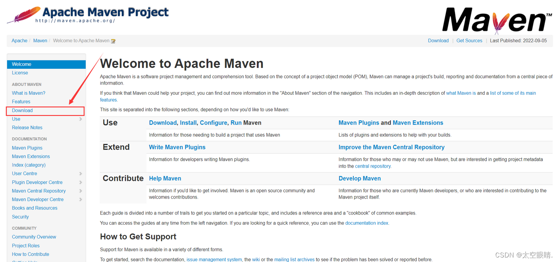558x262 pixels.
Task: Open Features in the sidebar
Action: (21, 102)
